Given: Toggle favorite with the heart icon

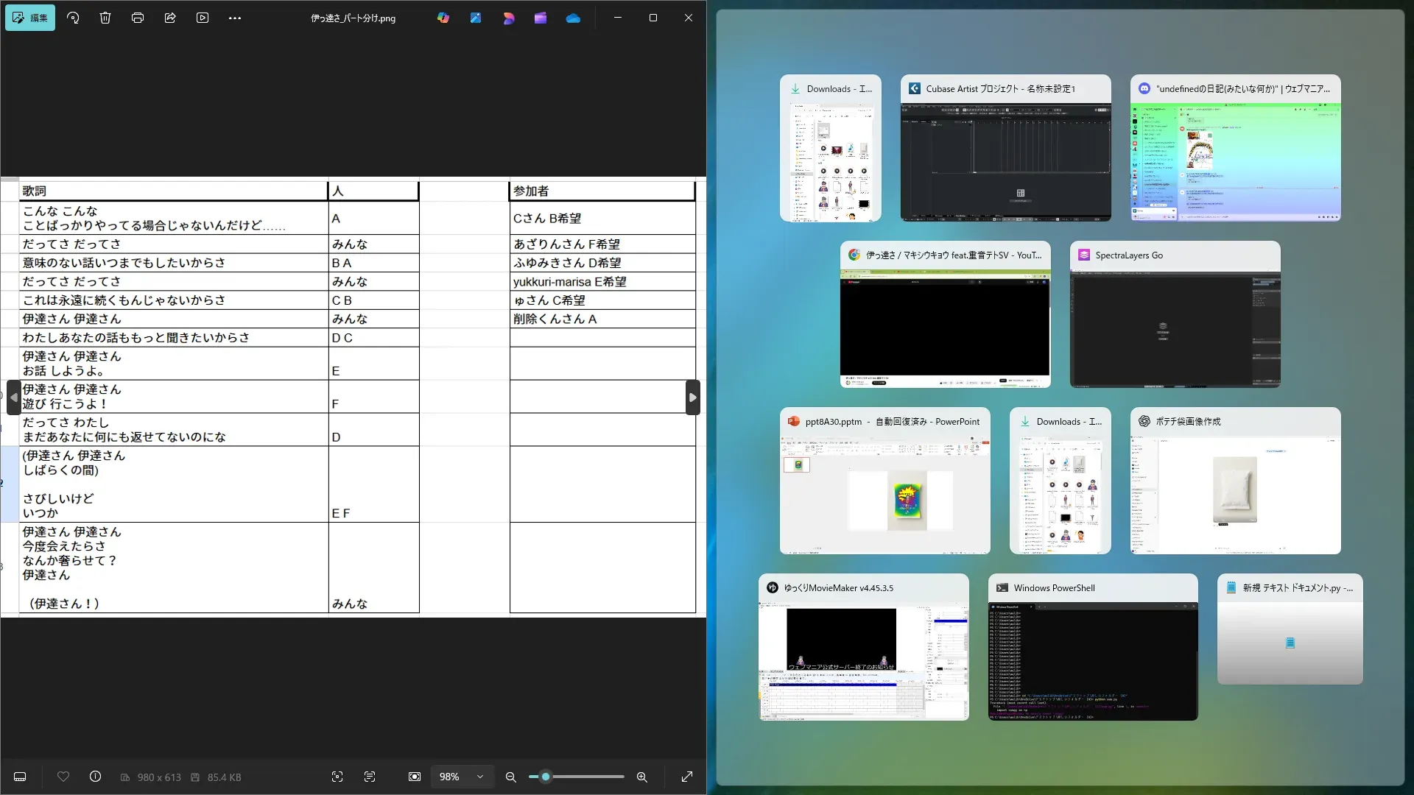Looking at the screenshot, I should pyautogui.click(x=63, y=777).
